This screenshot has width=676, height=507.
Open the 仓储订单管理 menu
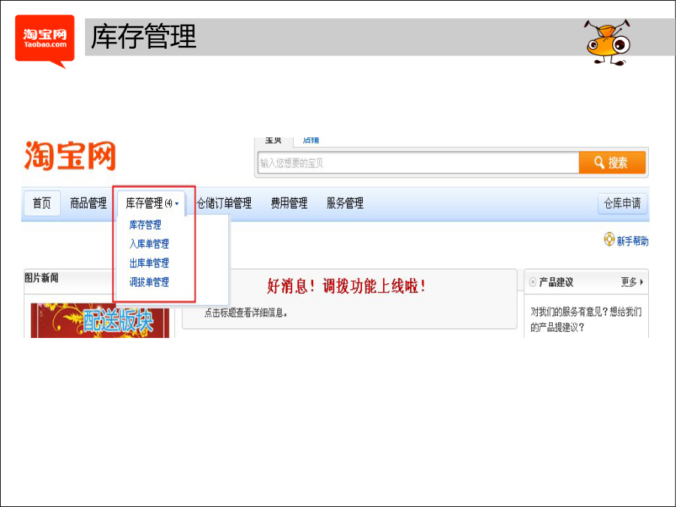click(x=224, y=203)
